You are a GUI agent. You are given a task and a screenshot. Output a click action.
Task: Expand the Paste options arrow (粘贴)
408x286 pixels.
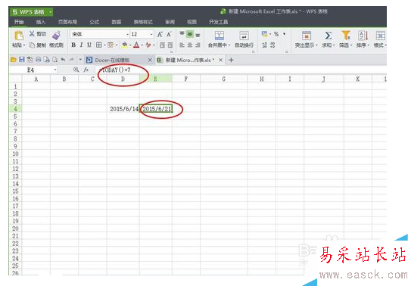click(x=24, y=45)
